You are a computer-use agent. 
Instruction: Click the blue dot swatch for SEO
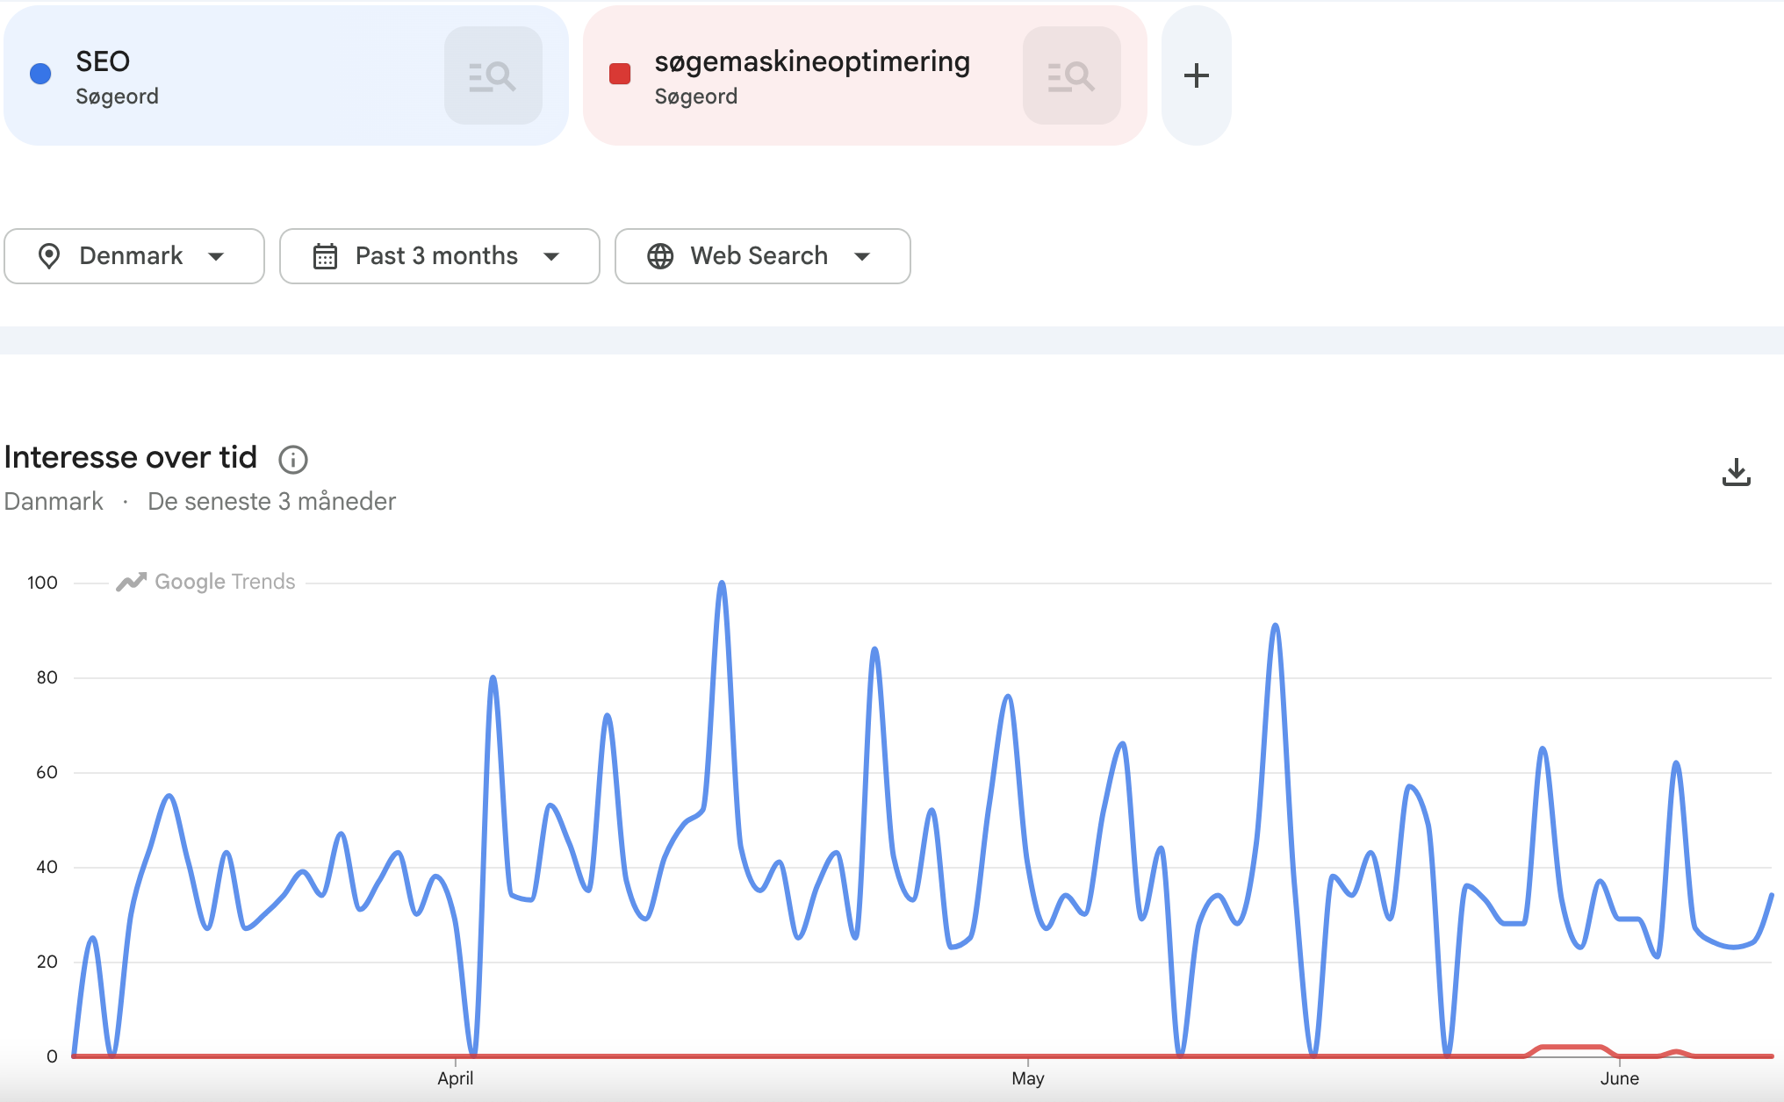coord(40,74)
